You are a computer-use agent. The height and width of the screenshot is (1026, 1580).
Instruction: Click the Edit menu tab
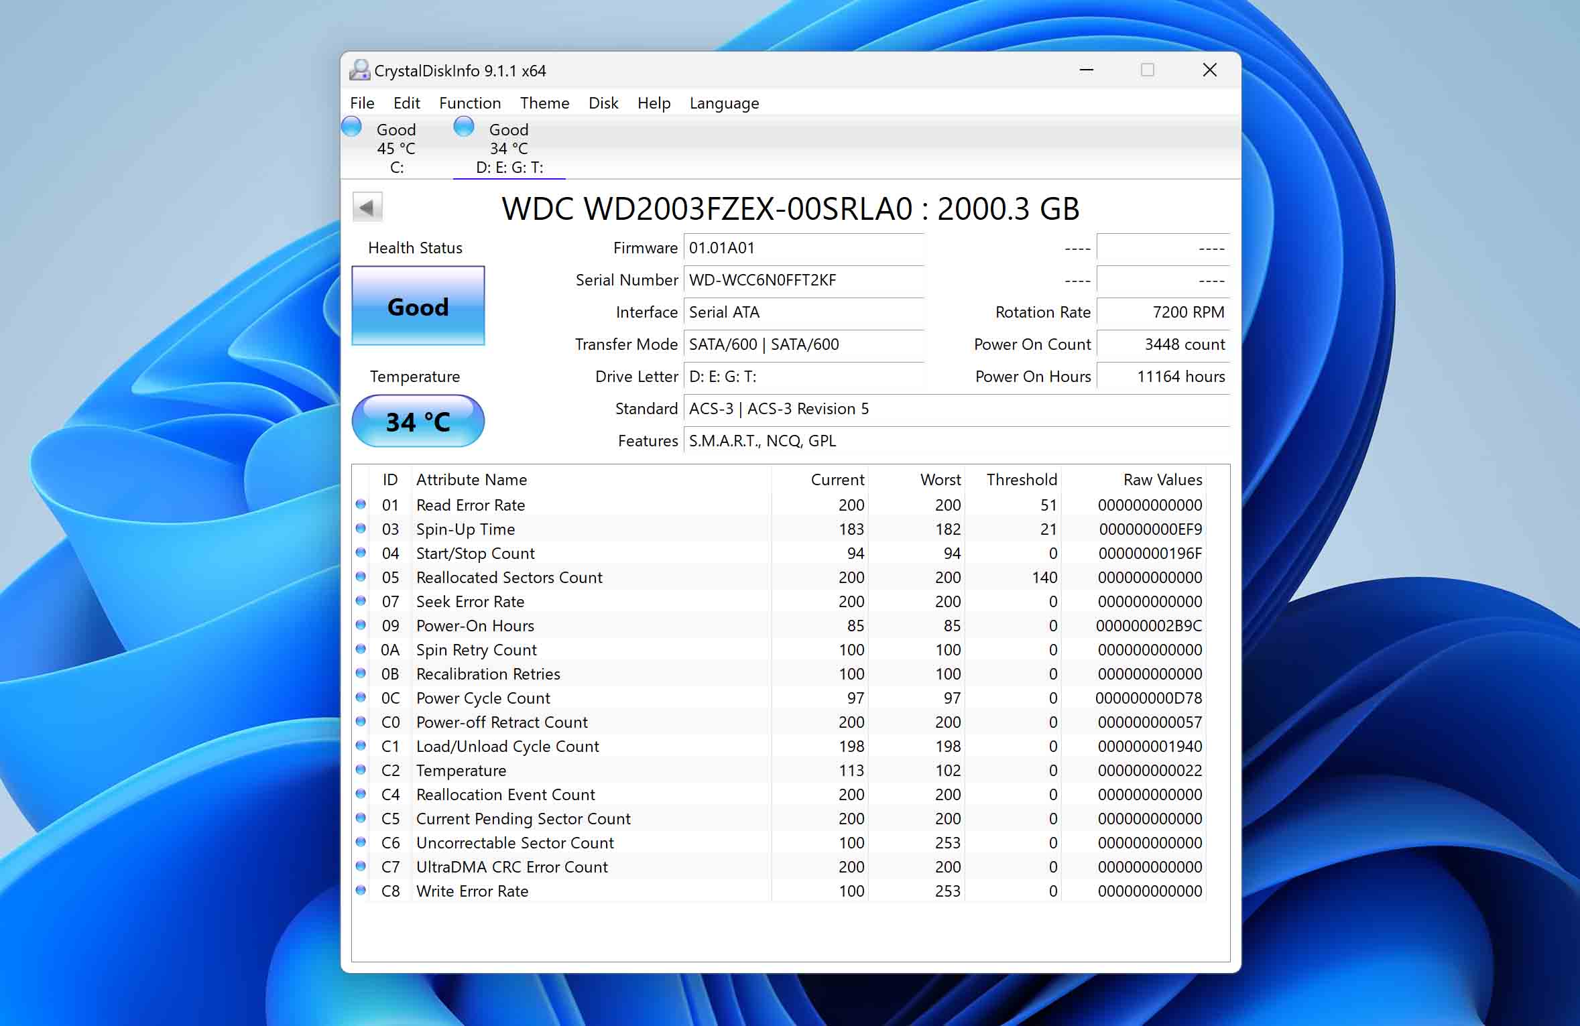(406, 103)
